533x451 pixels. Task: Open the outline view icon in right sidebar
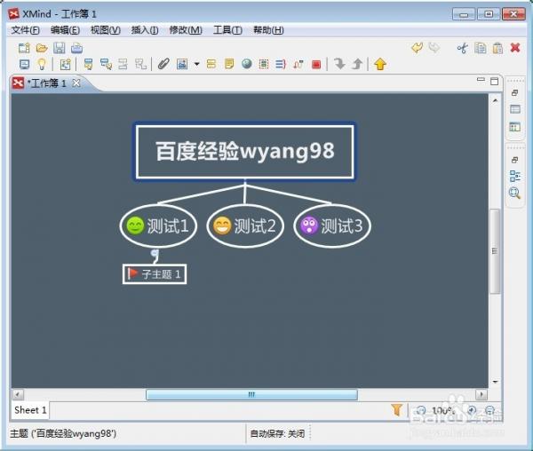point(515,177)
